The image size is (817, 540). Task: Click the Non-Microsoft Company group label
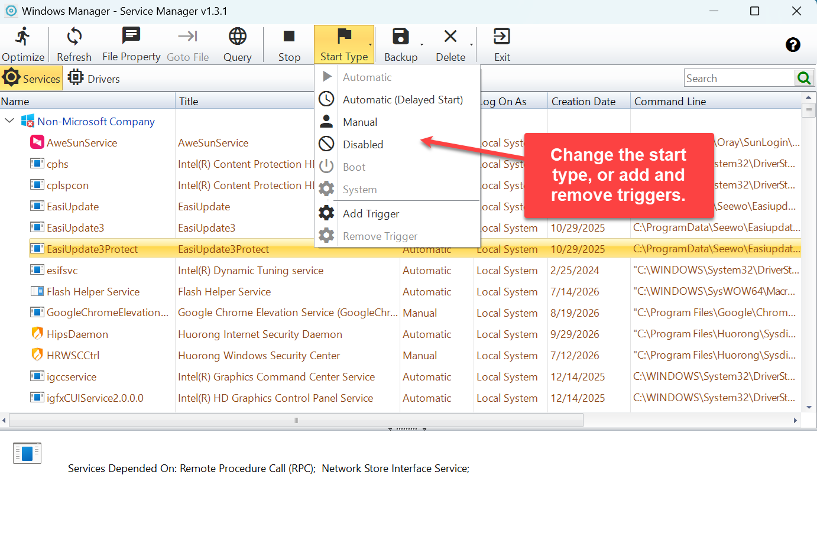[x=96, y=121]
